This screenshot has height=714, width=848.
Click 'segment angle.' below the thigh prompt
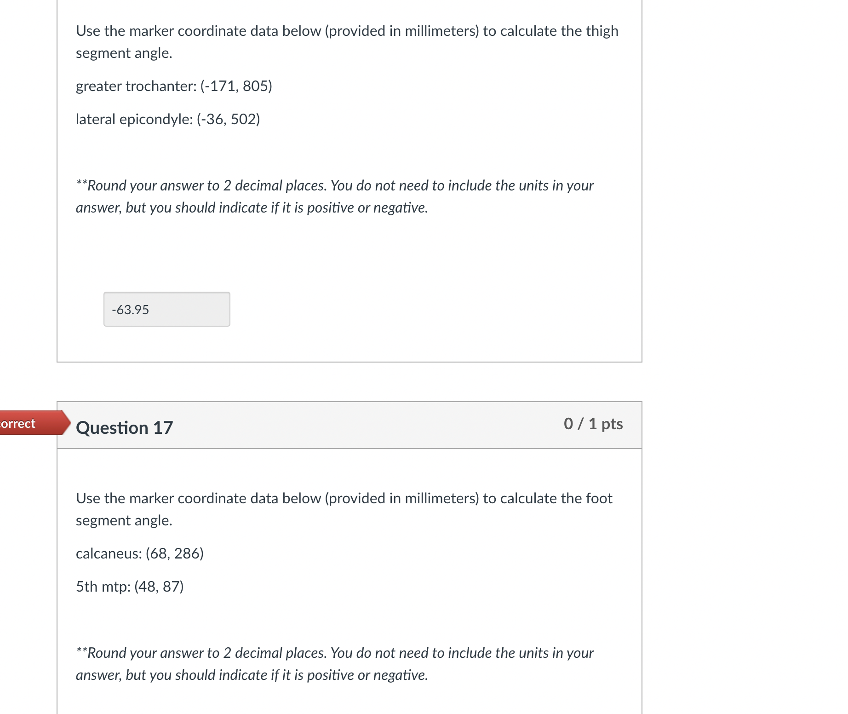pyautogui.click(x=124, y=53)
